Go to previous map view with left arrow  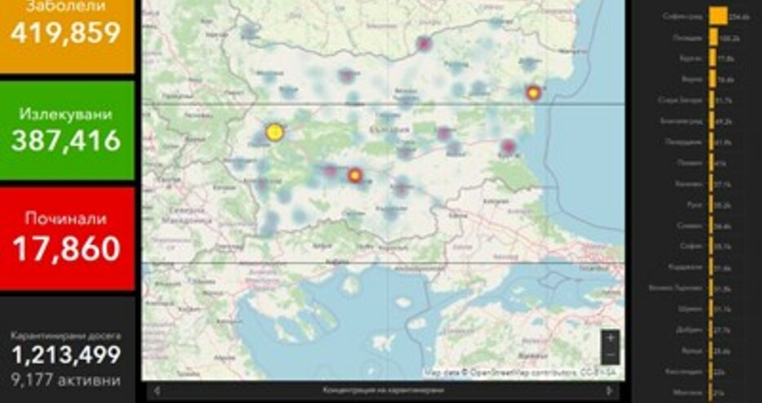157,391
